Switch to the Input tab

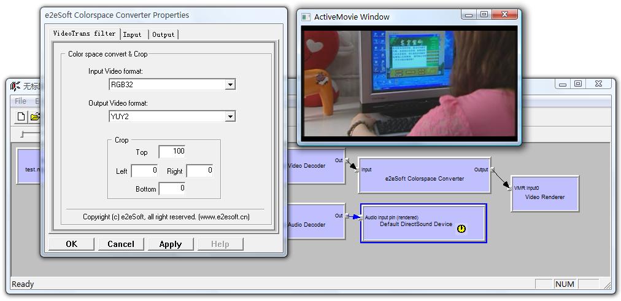click(x=134, y=34)
